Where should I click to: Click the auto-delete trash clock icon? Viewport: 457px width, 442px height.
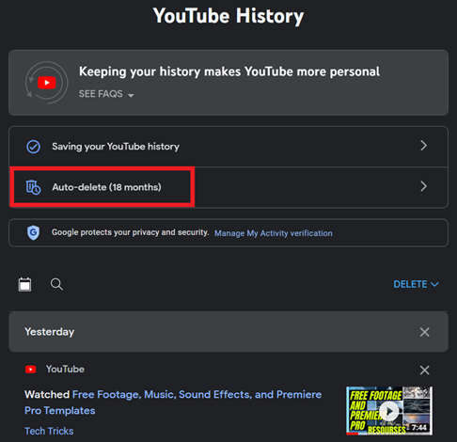click(33, 187)
